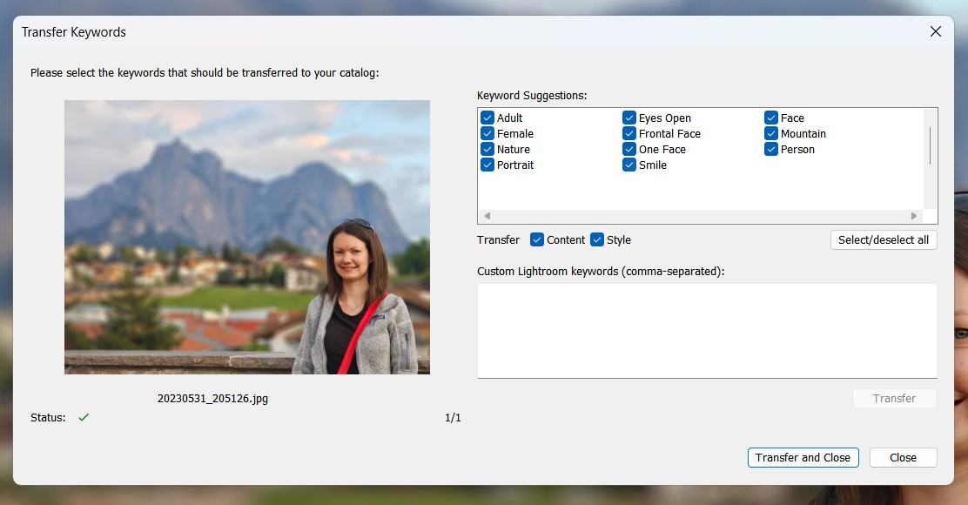Image resolution: width=968 pixels, height=505 pixels.
Task: Click the photo preview thumbnail
Action: 247,237
